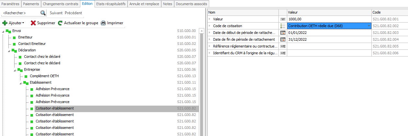The width and height of the screenshot is (408, 136).
Task: Click the code S20.G00.05 beside Déclaration
Action: (187, 50)
